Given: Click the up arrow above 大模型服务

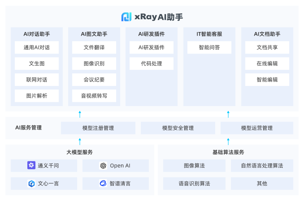Looking at the screenshot, I should pyautogui.click(x=80, y=142).
